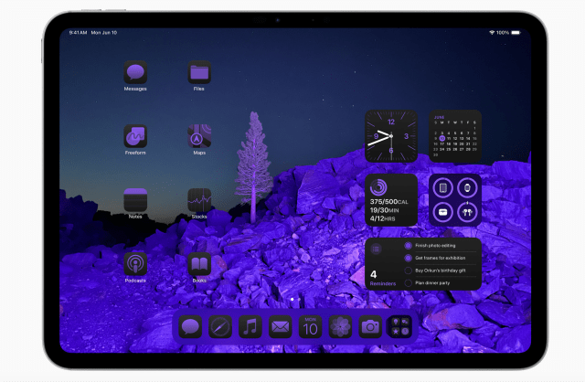This screenshot has width=585, height=382.
Task: Open the June calendar widget
Action: [x=455, y=136]
